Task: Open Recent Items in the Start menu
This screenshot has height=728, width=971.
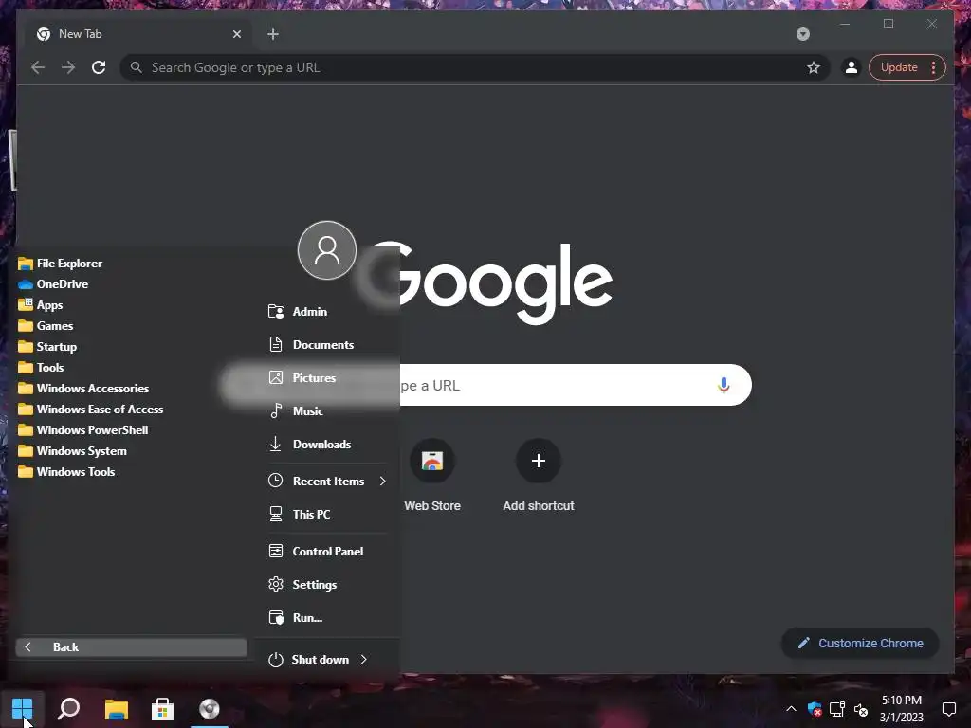Action: coord(328,481)
